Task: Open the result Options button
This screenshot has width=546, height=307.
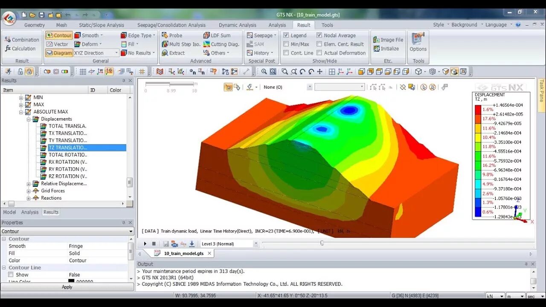Action: pyautogui.click(x=418, y=43)
